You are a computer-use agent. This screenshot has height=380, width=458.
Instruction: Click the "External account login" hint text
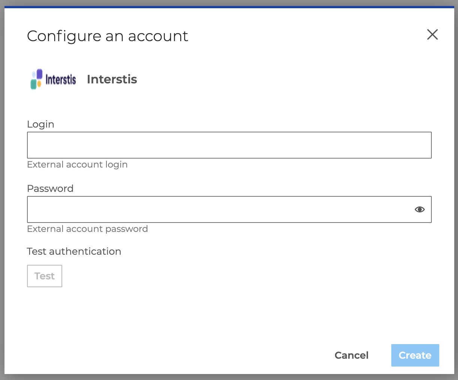(77, 165)
